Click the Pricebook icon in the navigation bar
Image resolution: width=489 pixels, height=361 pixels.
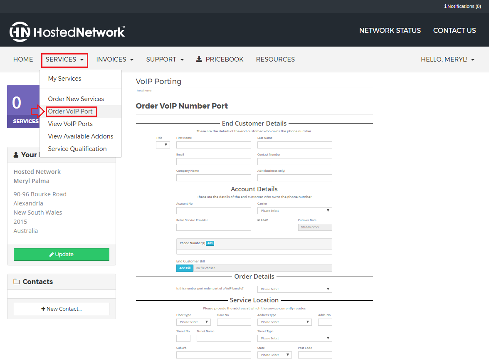(198, 59)
